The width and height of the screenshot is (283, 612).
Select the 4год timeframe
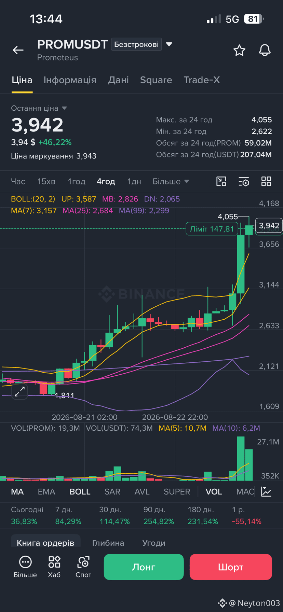(x=106, y=181)
